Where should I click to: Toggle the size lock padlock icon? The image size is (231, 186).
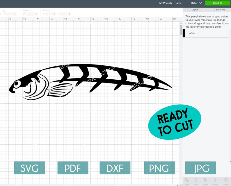[x=4, y=11]
